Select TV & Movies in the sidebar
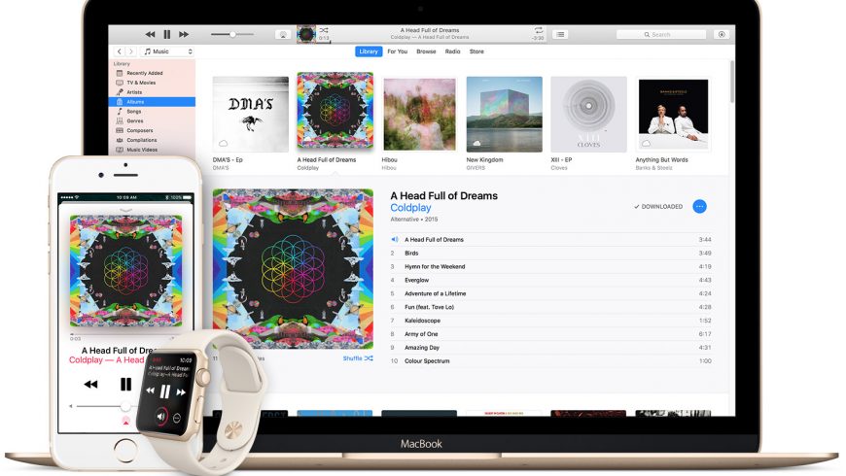Screen dimensions: 846x476 click(x=152, y=83)
